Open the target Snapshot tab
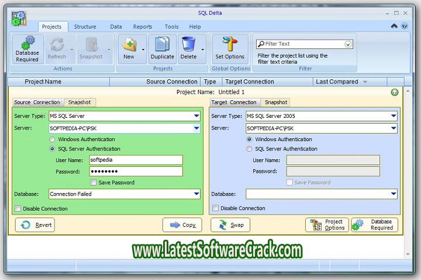 point(275,103)
